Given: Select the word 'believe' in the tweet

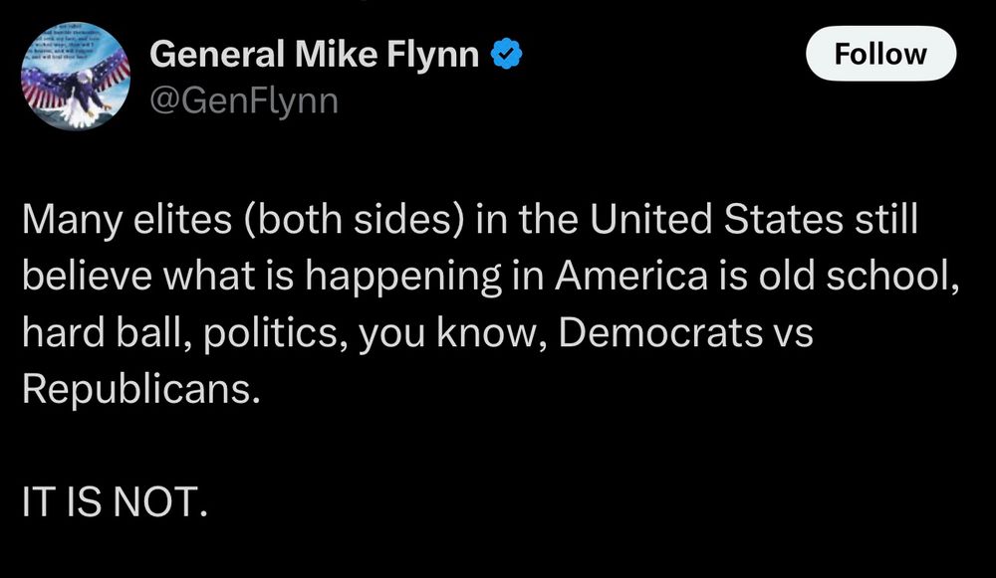Looking at the screenshot, I should (87, 276).
